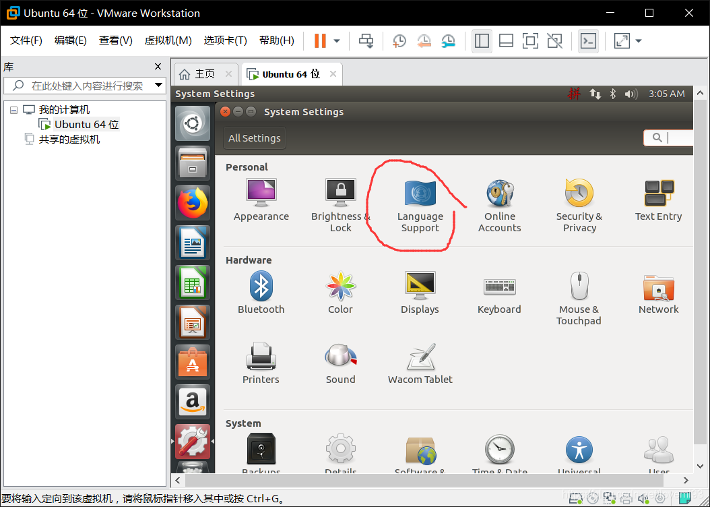Open Software & Updates icon
Viewport: 710px width, 507px height.
[420, 450]
